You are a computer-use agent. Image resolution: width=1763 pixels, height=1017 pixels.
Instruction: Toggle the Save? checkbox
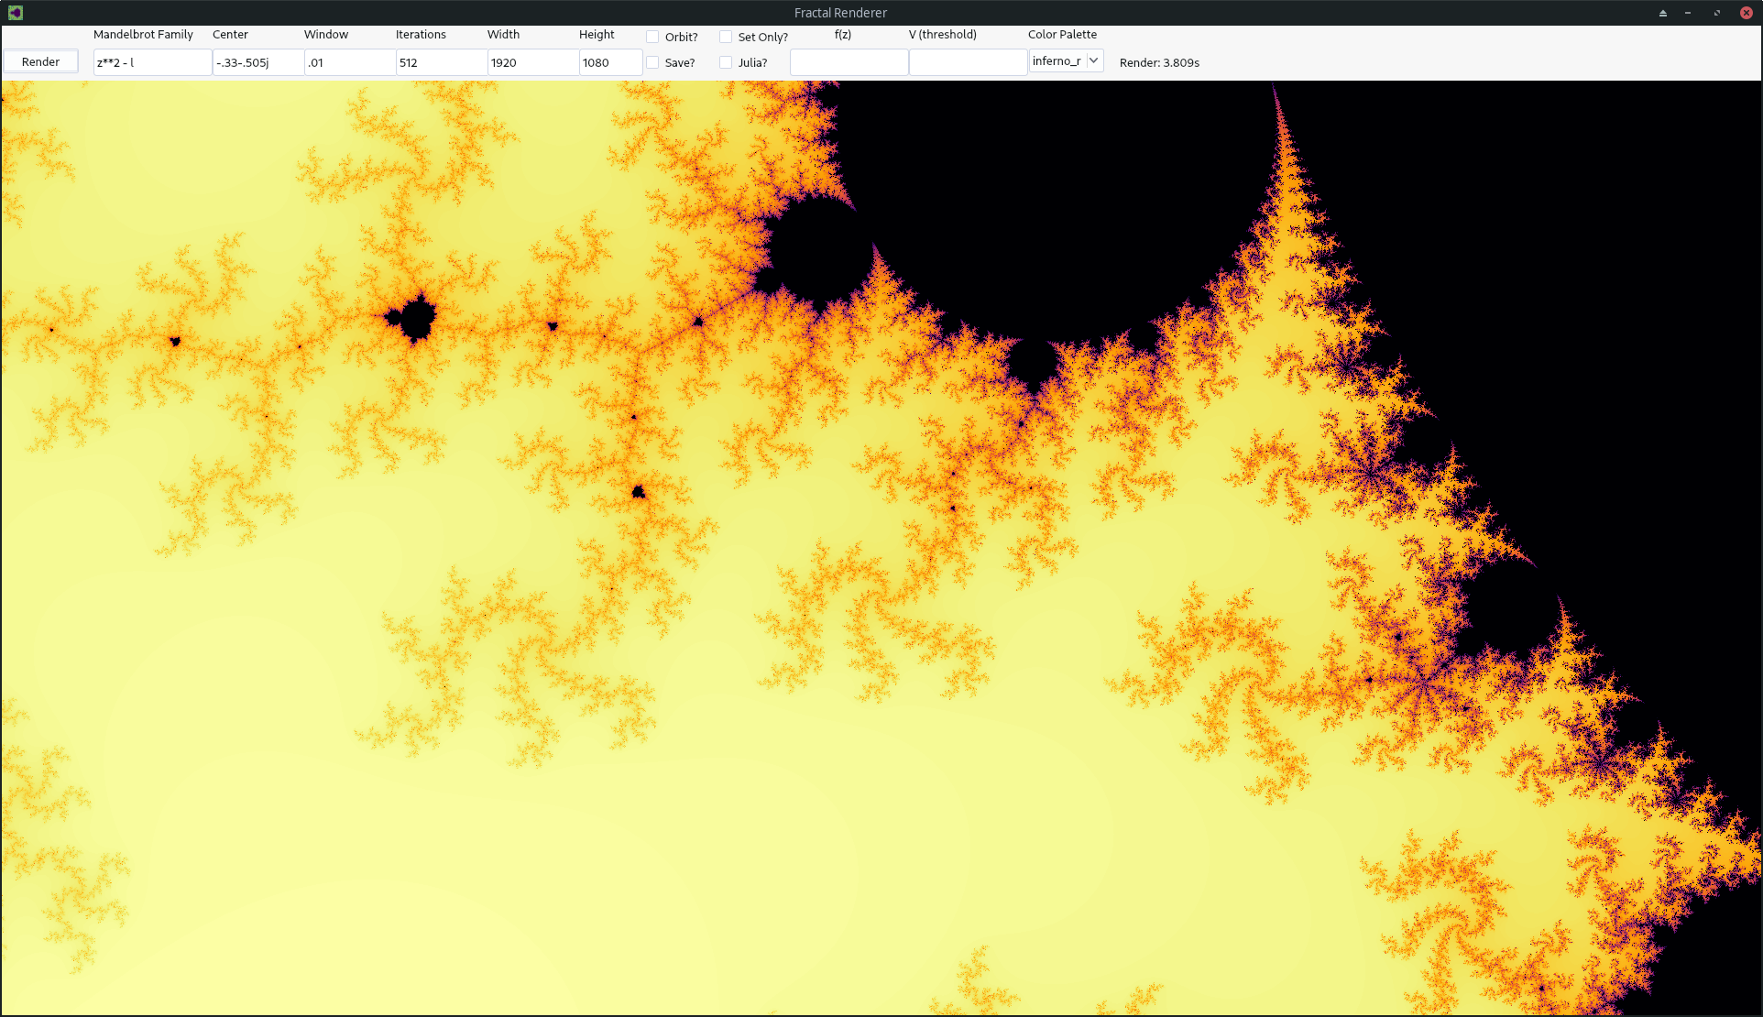coord(652,62)
